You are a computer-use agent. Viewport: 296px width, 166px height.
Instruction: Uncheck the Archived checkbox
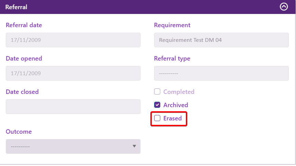tap(157, 105)
